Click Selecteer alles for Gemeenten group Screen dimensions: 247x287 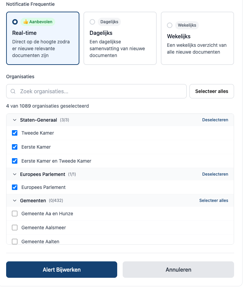(x=214, y=201)
